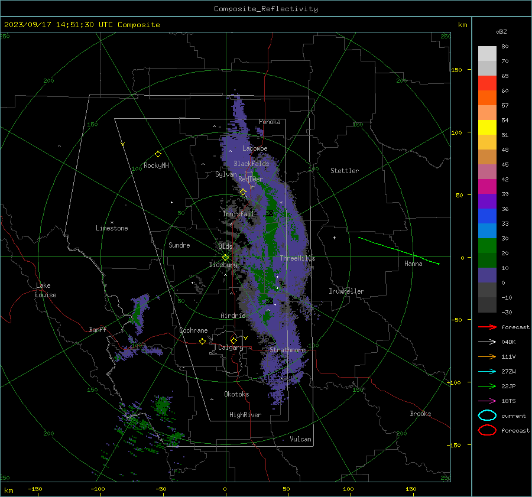Click the yellow diamond marker above Calgary
532x497 pixels.
pyautogui.click(x=233, y=340)
